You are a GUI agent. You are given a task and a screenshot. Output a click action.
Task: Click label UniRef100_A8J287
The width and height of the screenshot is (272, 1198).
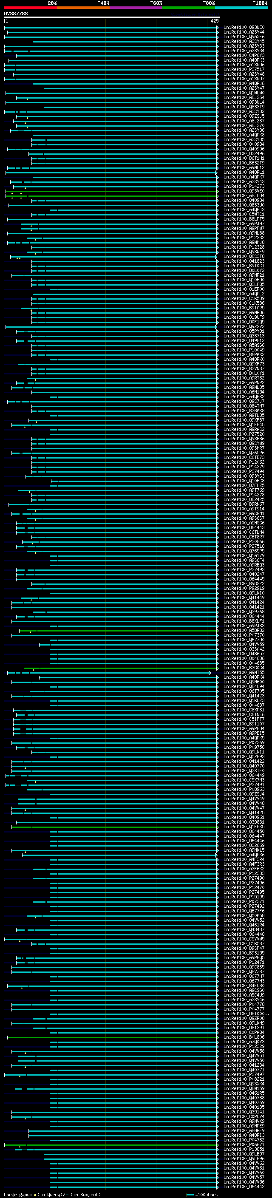tap(244, 121)
